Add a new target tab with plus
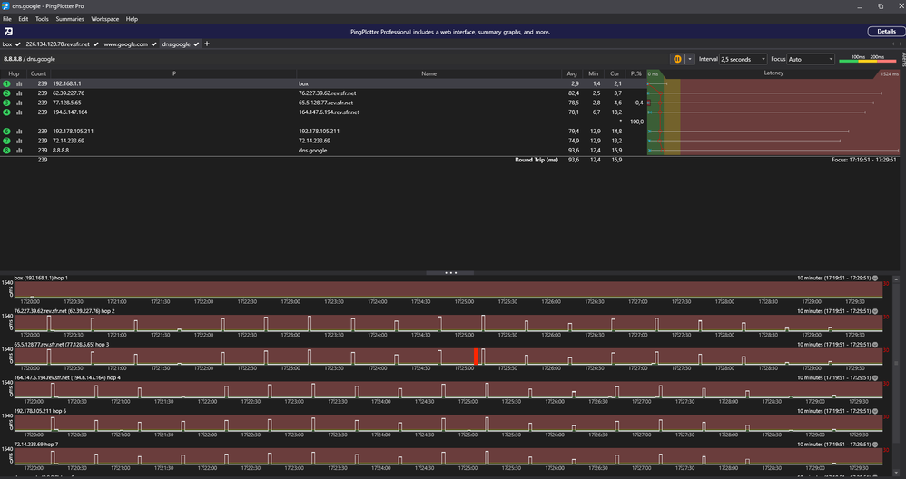The image size is (906, 479). tap(207, 44)
